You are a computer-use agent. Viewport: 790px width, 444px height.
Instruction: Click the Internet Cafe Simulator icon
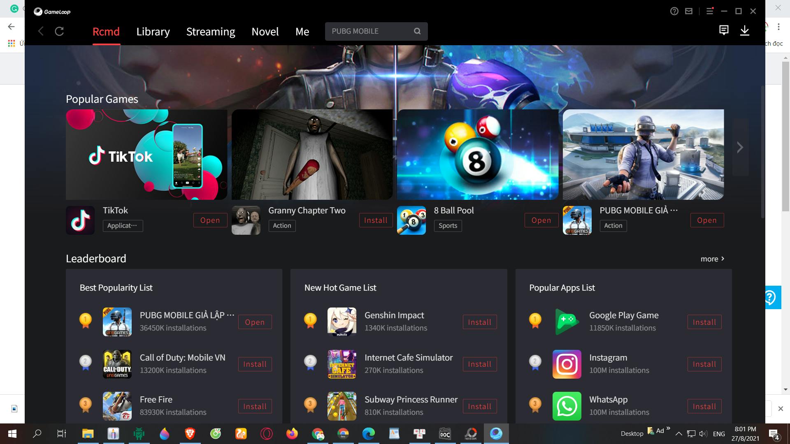342,364
